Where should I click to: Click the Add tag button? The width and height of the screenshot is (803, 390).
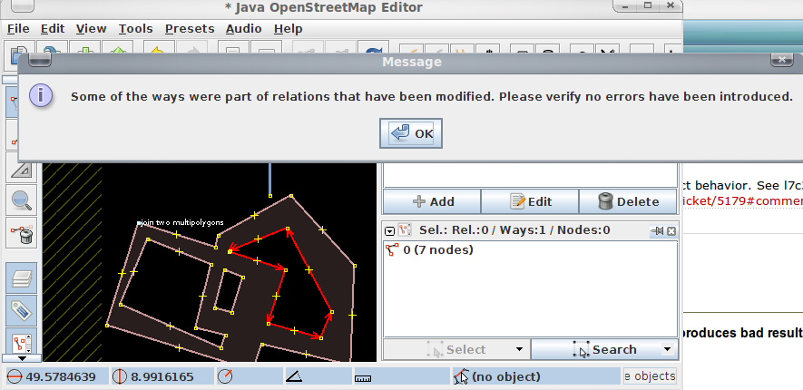tap(432, 201)
